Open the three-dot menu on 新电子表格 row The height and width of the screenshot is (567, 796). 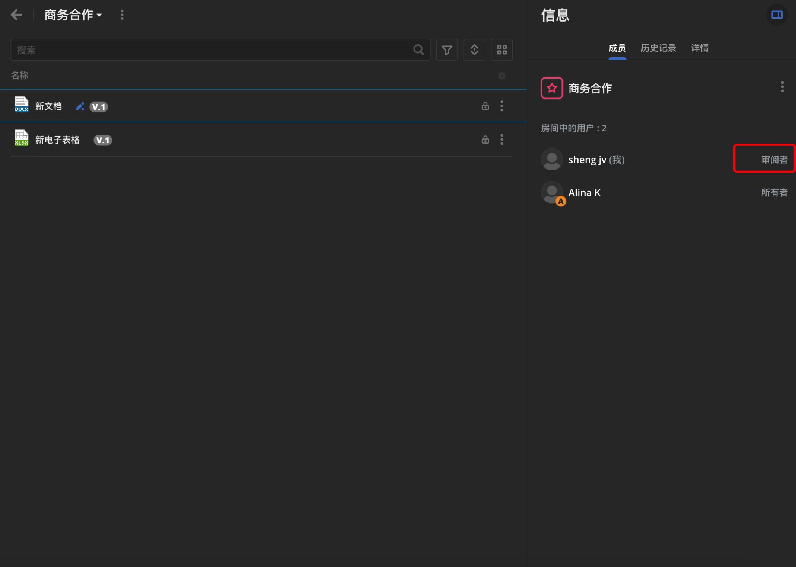(502, 139)
